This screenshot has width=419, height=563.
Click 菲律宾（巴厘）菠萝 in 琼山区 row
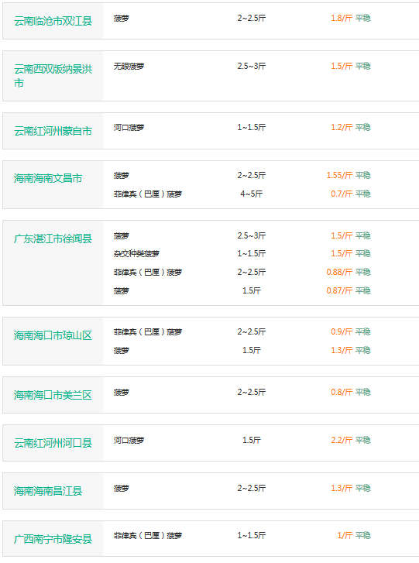(x=148, y=331)
